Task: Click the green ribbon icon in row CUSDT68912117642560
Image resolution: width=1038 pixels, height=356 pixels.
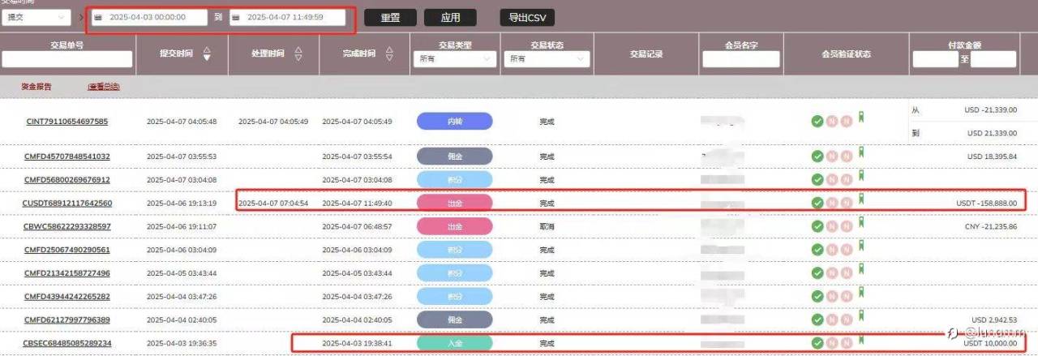Action: coord(861,199)
